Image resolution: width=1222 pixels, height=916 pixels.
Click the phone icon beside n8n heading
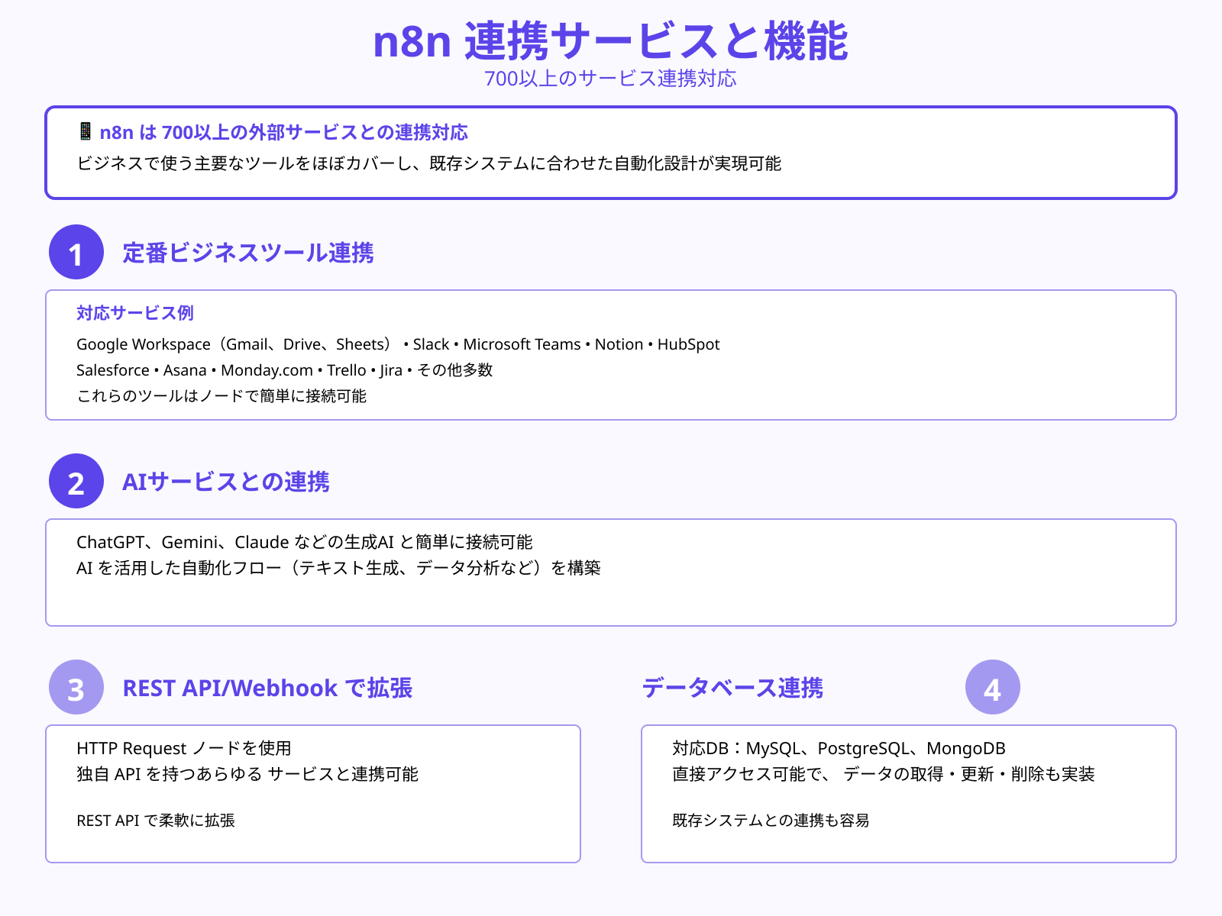[84, 132]
